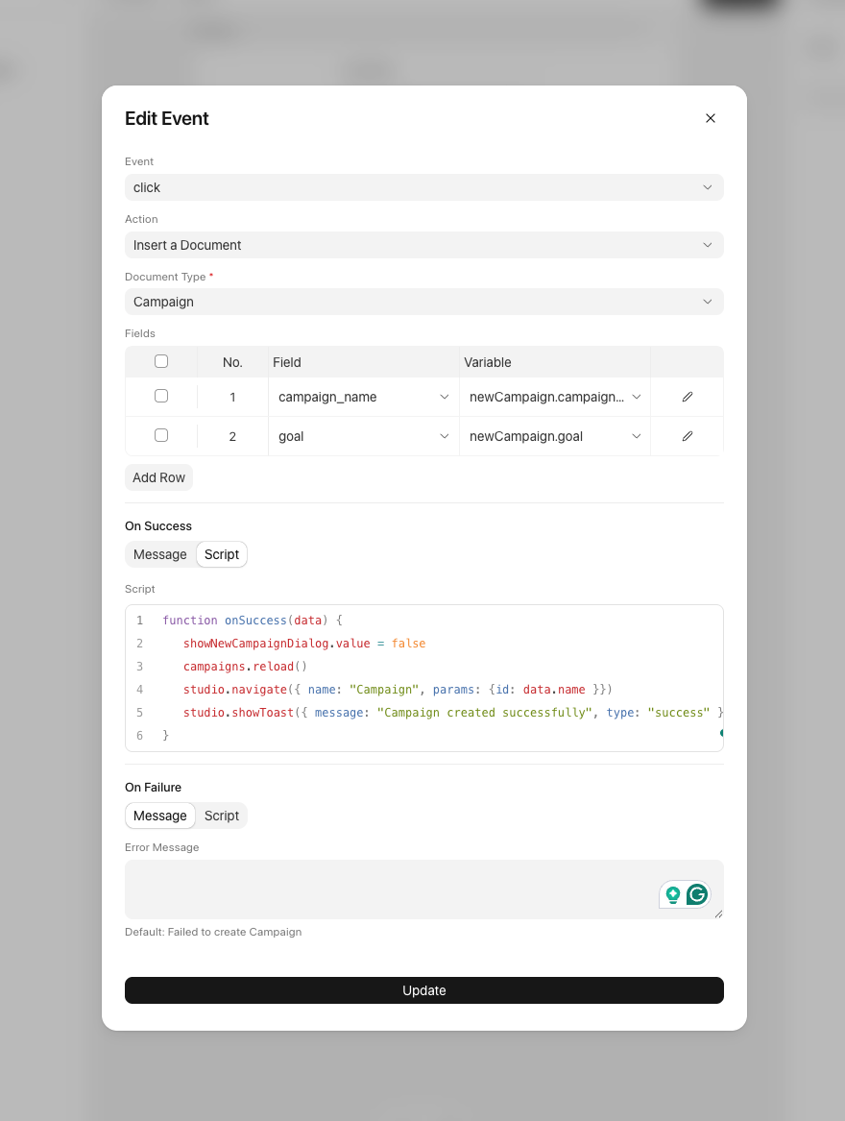Expand the Action dropdown Insert a Document

tap(423, 245)
